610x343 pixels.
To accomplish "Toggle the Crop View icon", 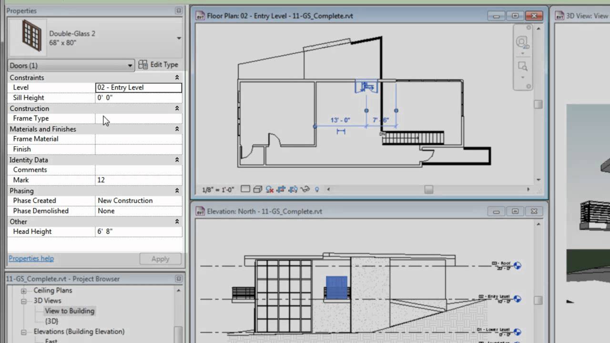I will point(293,189).
